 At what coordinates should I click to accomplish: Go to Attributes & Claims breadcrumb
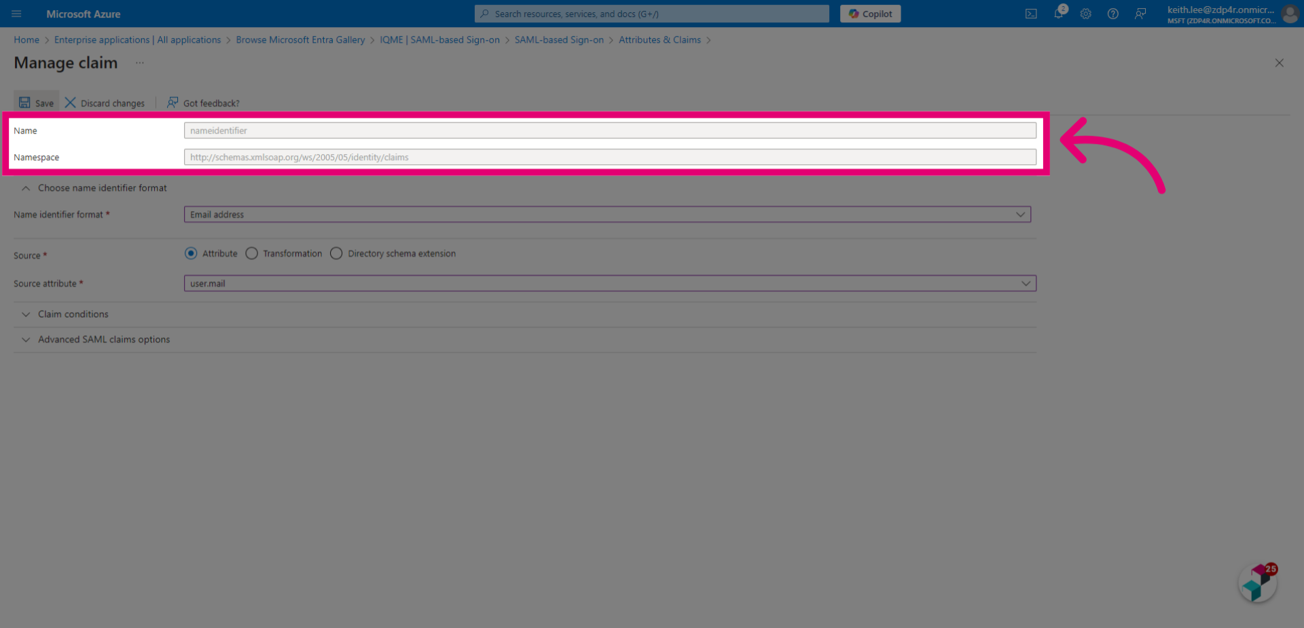click(659, 40)
